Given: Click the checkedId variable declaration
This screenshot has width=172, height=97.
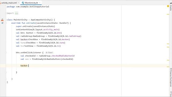Looking at the screenshot, I should tap(30, 56).
